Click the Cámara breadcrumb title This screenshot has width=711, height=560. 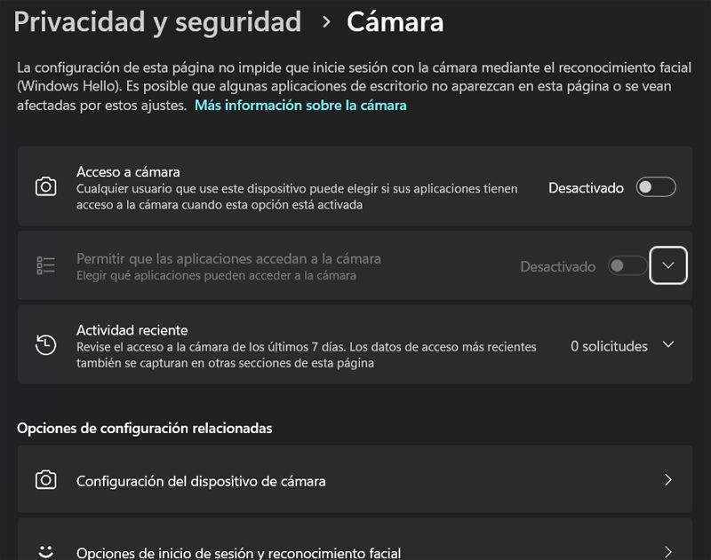(395, 21)
